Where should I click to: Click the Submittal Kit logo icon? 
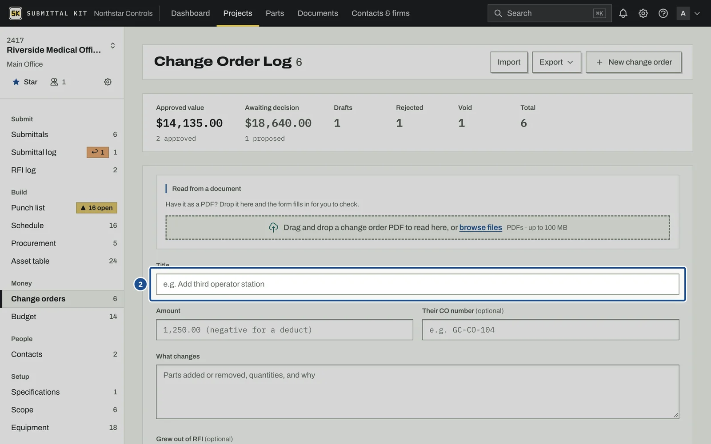(16, 13)
